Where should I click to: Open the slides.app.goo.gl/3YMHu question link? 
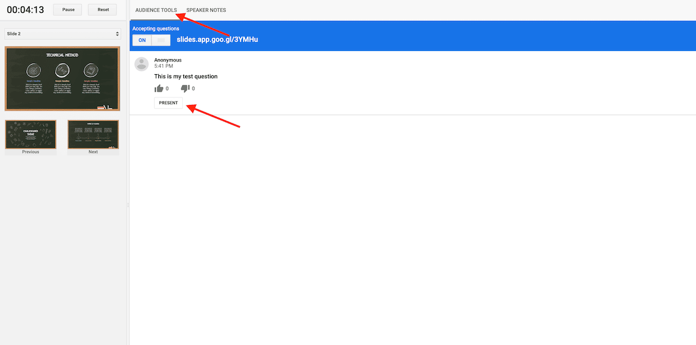point(217,39)
